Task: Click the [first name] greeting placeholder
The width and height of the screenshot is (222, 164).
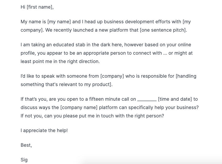Action: pyautogui.click(x=40, y=7)
